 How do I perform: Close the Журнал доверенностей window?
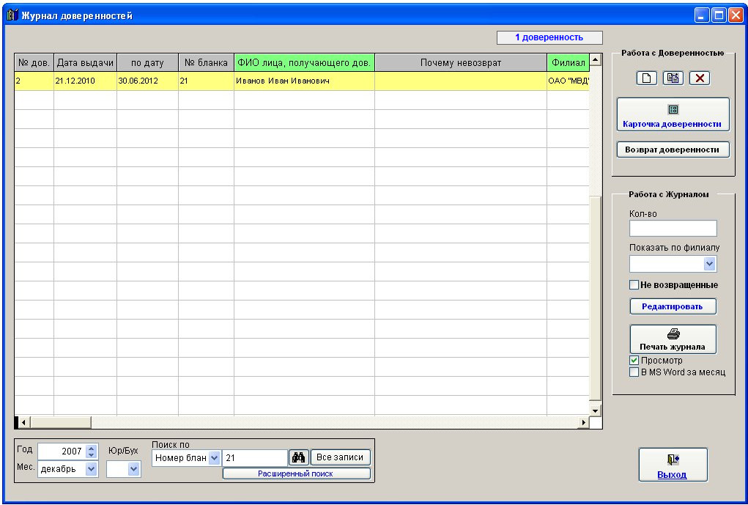coord(736,15)
